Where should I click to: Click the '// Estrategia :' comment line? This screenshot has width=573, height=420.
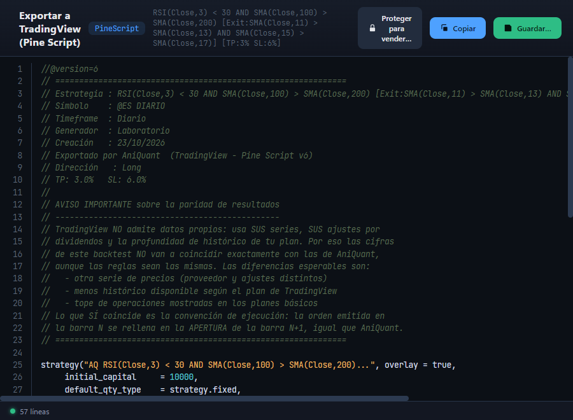point(305,94)
